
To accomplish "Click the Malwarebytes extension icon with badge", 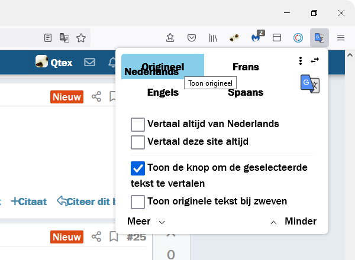I will point(257,38).
